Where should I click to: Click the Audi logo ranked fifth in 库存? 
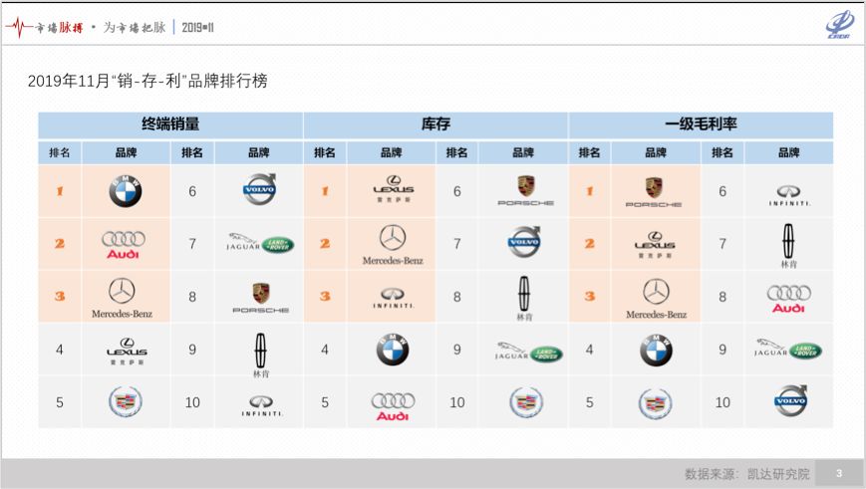point(392,403)
